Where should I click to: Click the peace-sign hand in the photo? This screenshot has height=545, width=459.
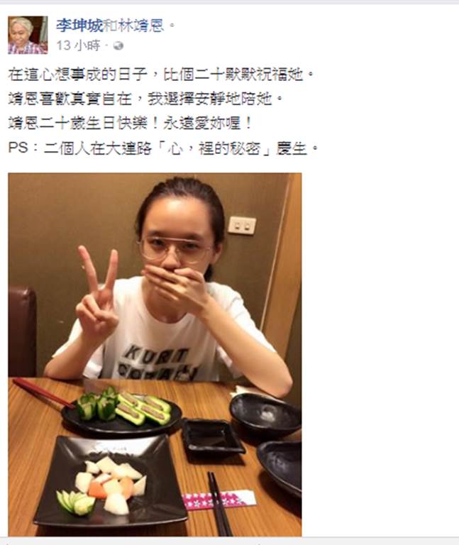coord(98,299)
